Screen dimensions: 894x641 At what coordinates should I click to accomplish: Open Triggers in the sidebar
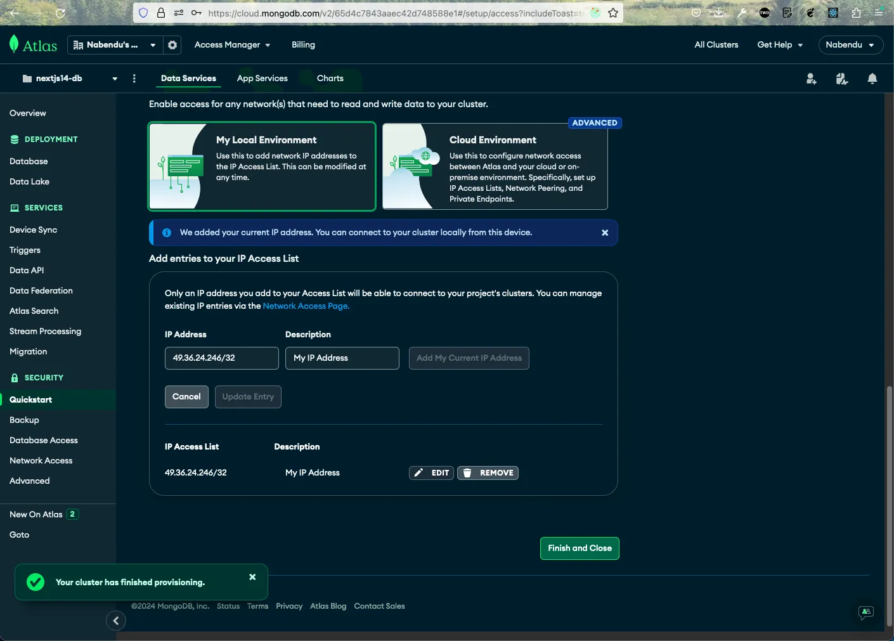coord(25,250)
